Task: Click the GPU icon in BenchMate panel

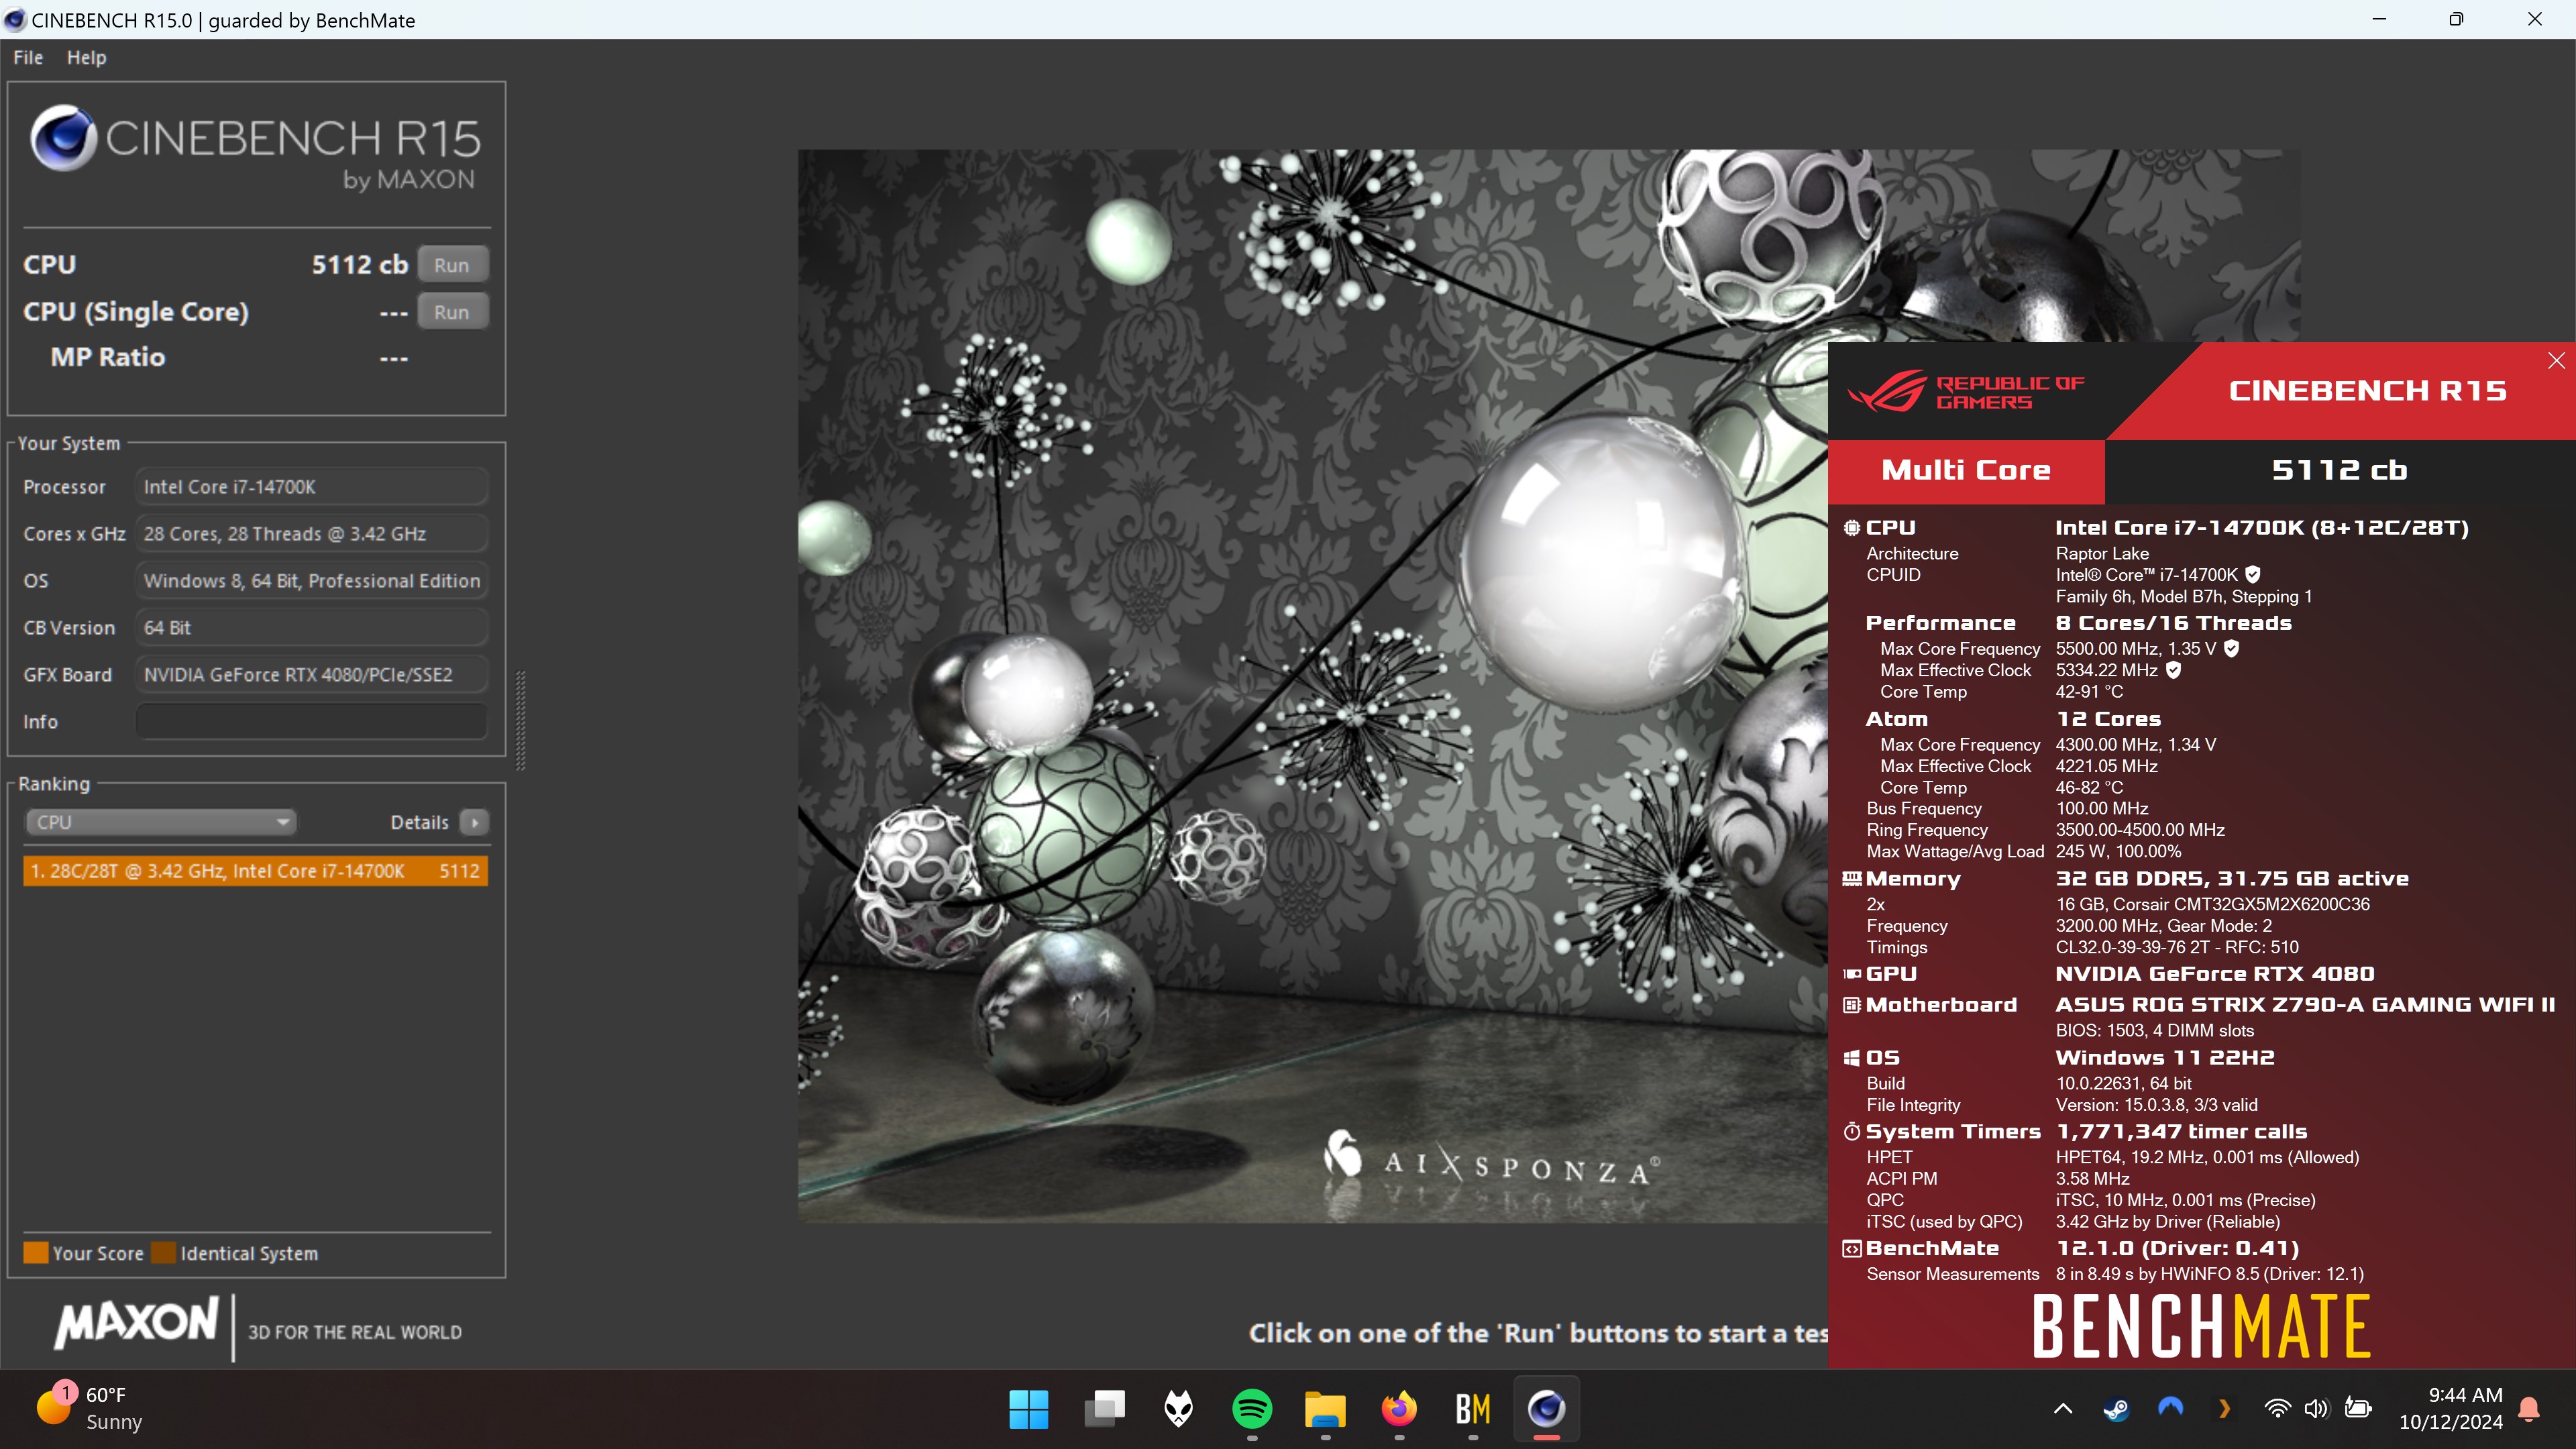Action: pyautogui.click(x=1852, y=974)
